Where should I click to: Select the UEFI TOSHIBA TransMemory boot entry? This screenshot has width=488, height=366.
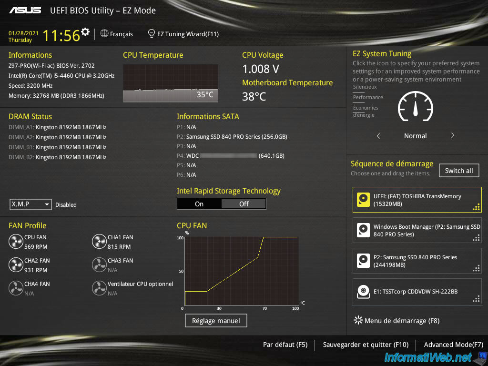(x=417, y=200)
